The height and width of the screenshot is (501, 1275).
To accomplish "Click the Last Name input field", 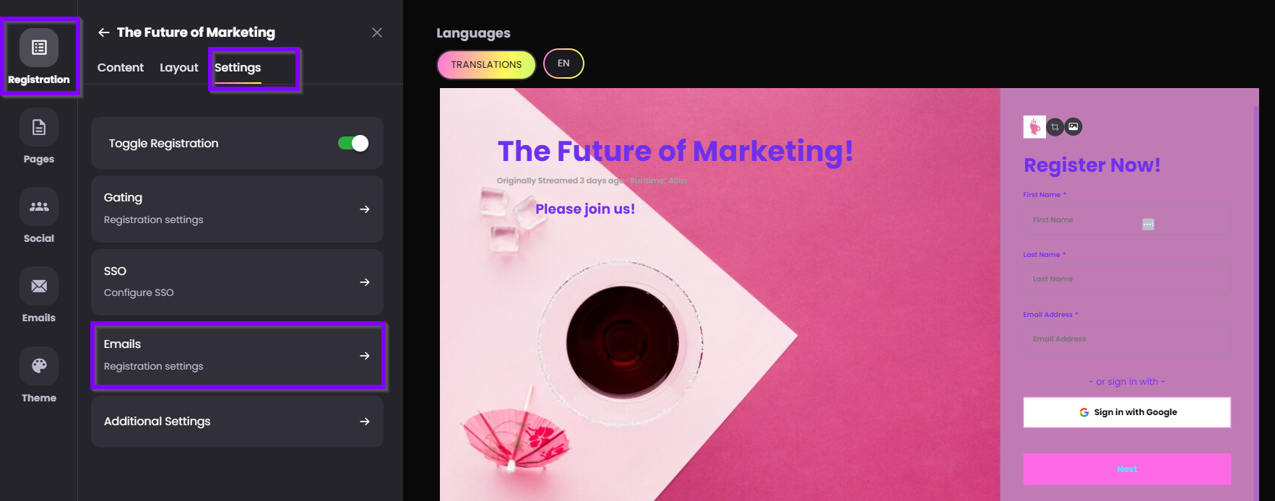I will pyautogui.click(x=1127, y=279).
